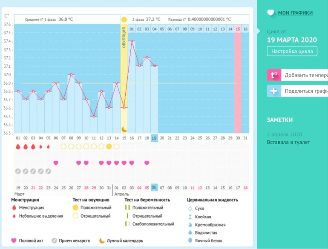Click the intercourse heart on cycle day 06
Image resolution: width=328 pixels, height=249 pixels.
click(56, 163)
